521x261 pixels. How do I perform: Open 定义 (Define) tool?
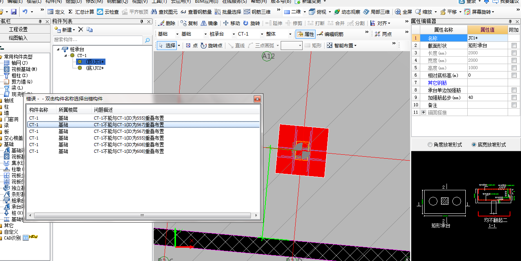(56, 12)
